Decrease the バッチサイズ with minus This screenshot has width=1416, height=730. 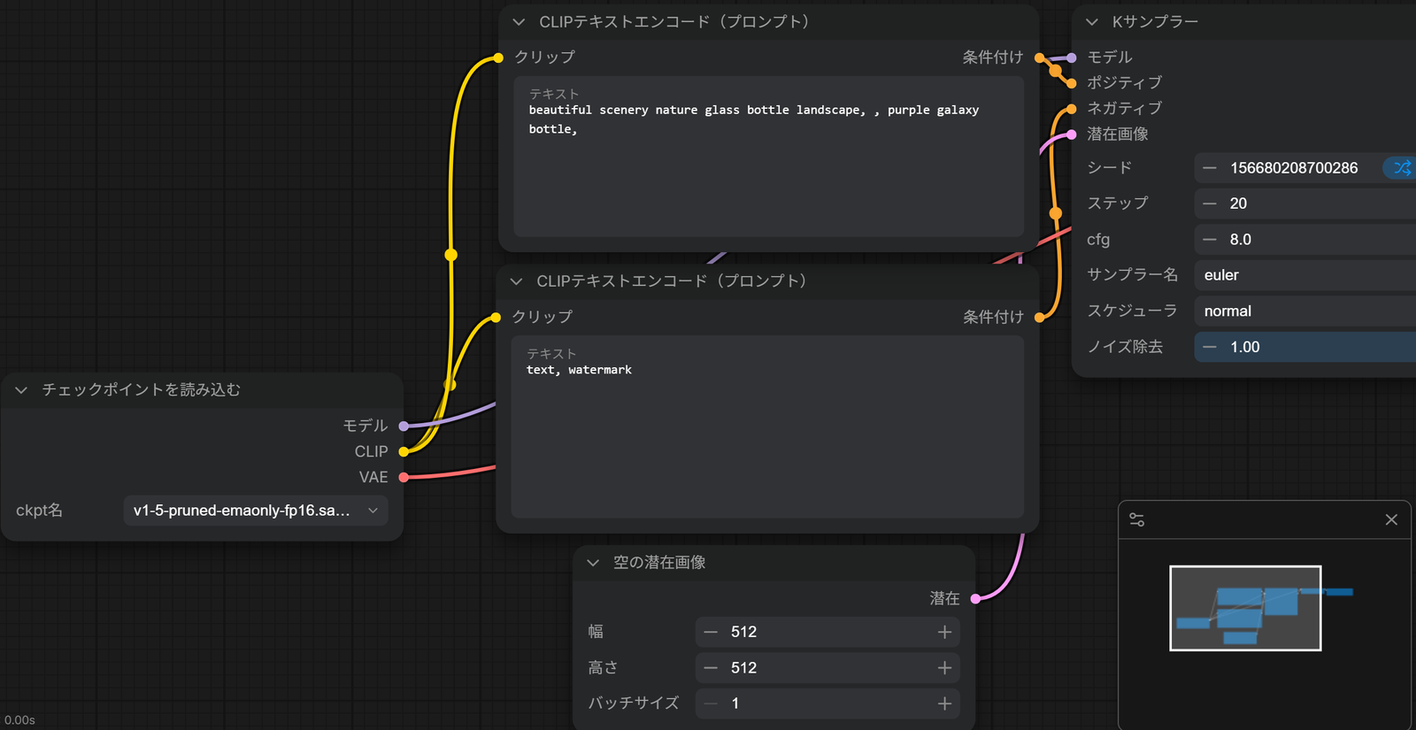[711, 703]
